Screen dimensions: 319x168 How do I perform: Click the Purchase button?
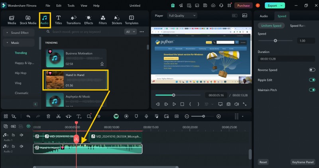coord(243,6)
